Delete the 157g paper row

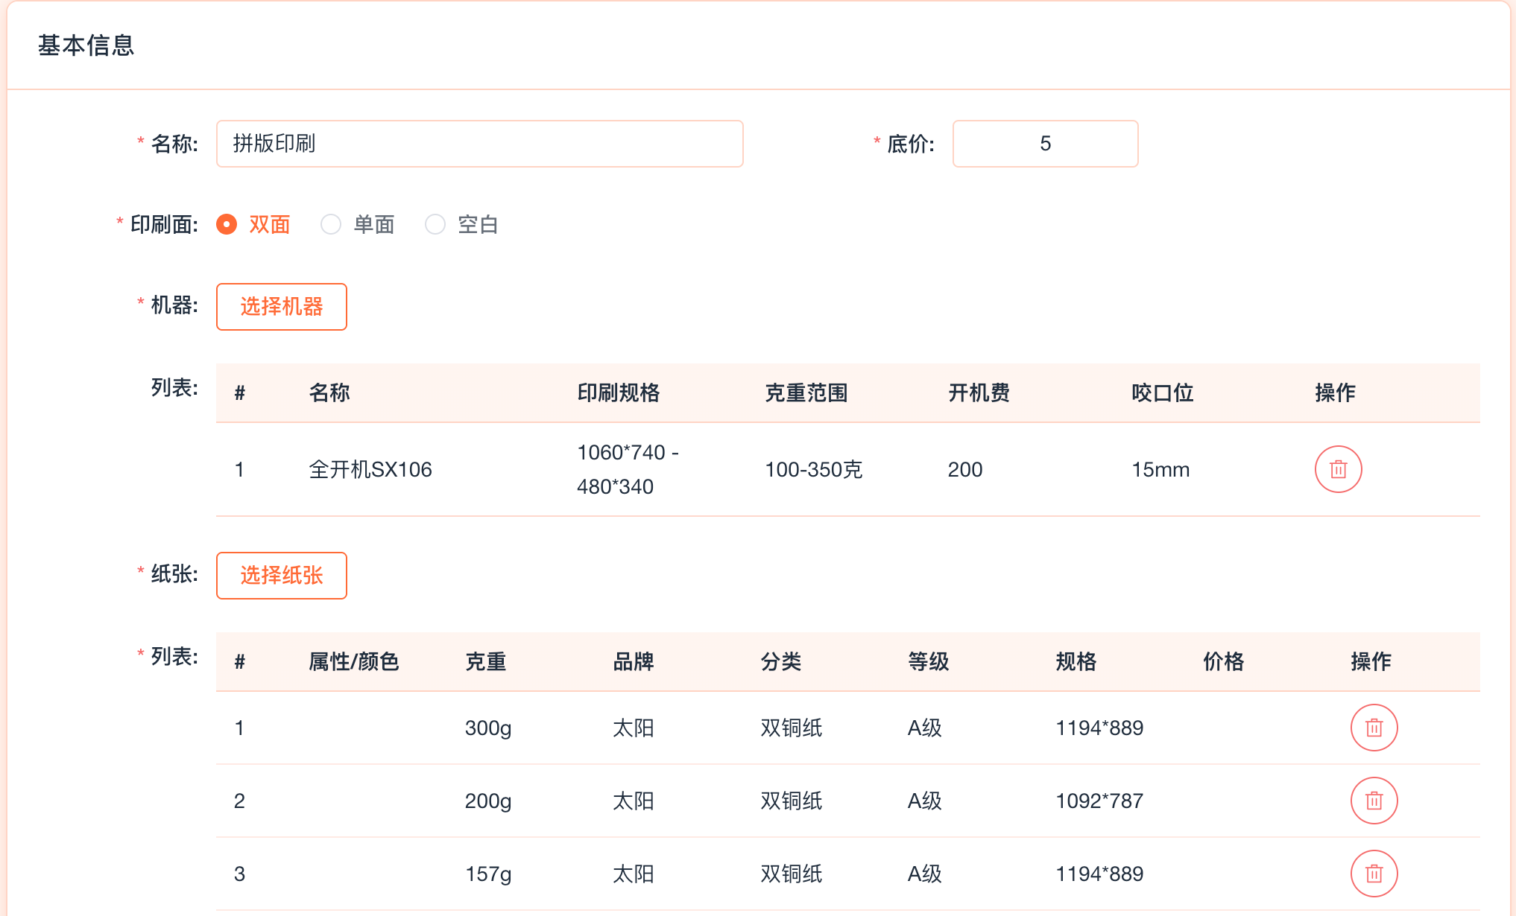1374,874
